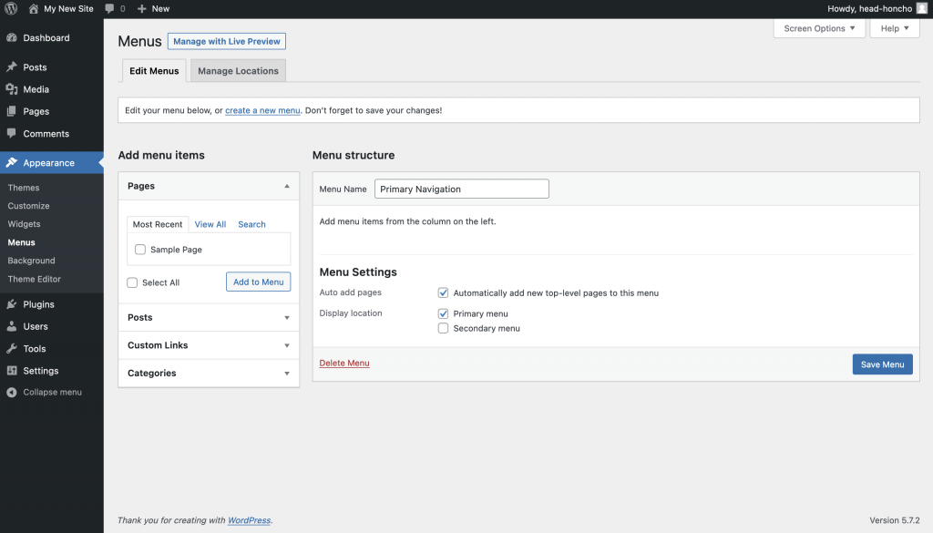Image resolution: width=933 pixels, height=533 pixels.
Task: Click the Plugins plug icon in sidebar
Action: click(12, 304)
